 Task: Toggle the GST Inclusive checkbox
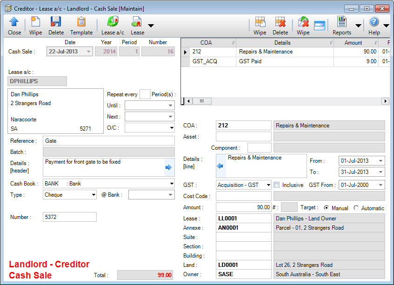coord(277,185)
